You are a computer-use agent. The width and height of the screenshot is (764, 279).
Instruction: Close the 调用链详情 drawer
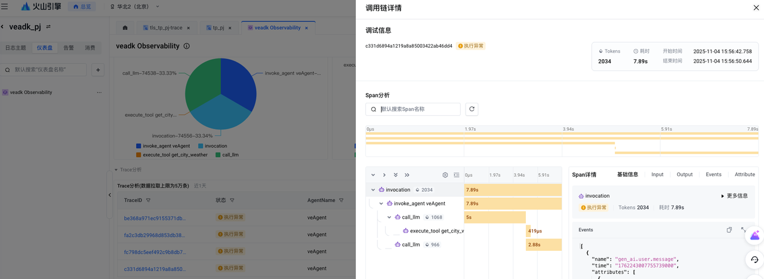click(756, 8)
